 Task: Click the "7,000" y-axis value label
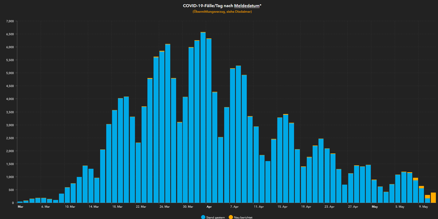click(10, 21)
